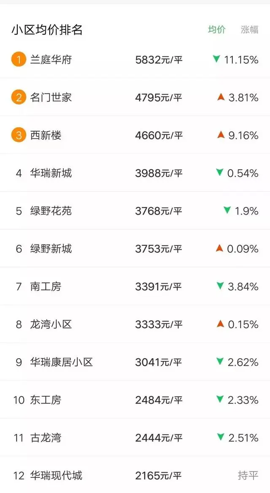The width and height of the screenshot is (270, 493).
Task: Click the 小区均价排名 heading
Action: (x=47, y=30)
